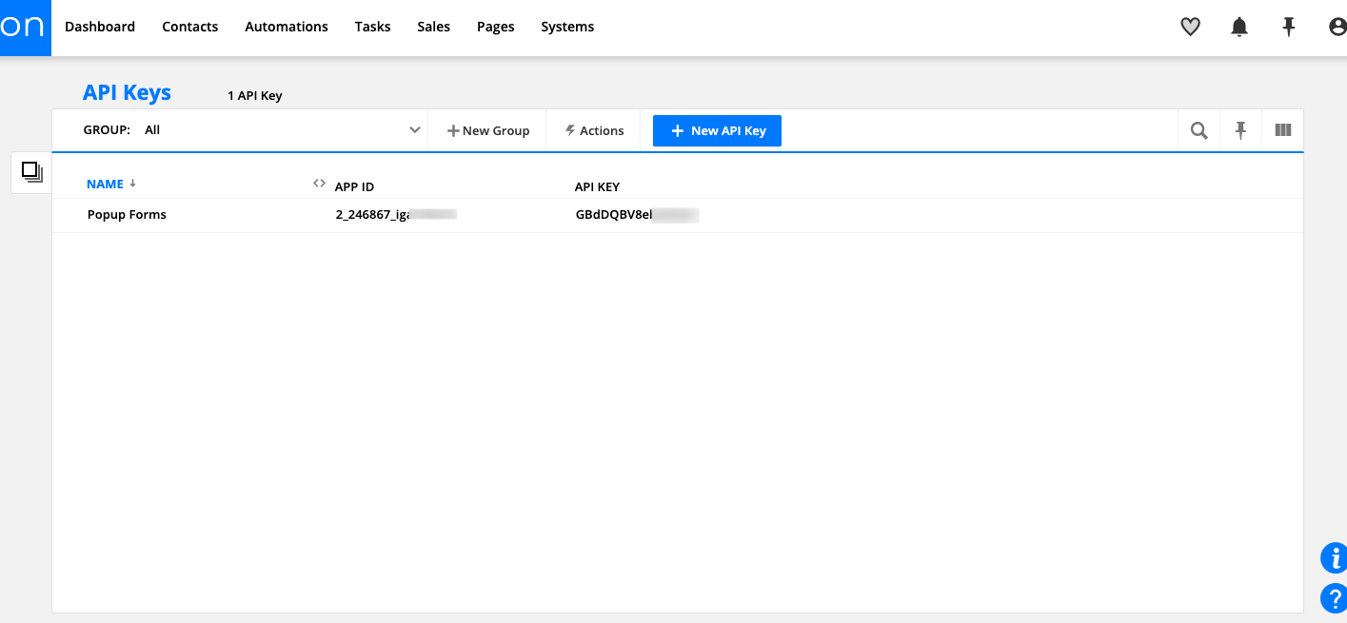The image size is (1347, 623).
Task: Select the Popup Forms API key row
Action: pos(127,214)
